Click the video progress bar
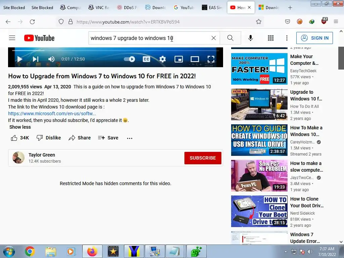Viewport: 344px width, 258px height. [116, 50]
